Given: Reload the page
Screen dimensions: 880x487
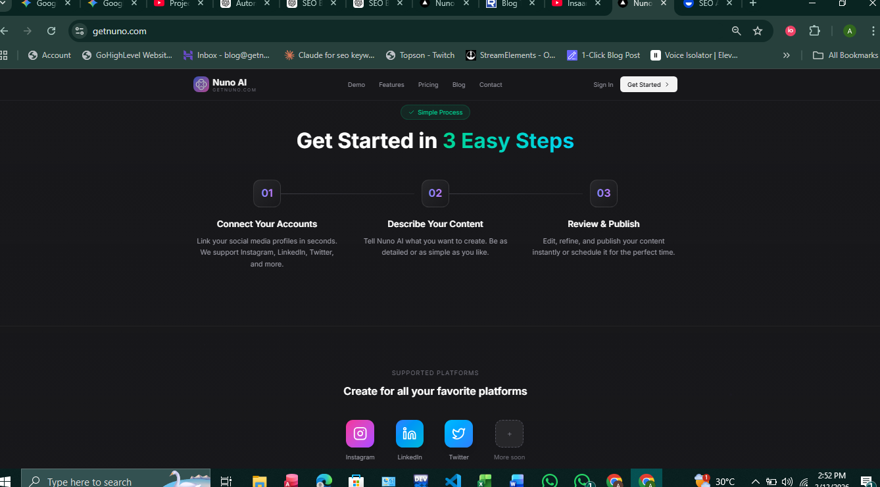Looking at the screenshot, I should [x=51, y=31].
